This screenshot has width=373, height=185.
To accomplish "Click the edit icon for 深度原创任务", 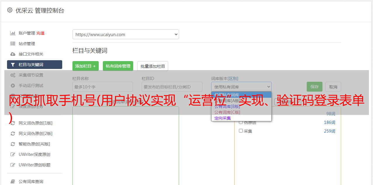I will (13, 106).
